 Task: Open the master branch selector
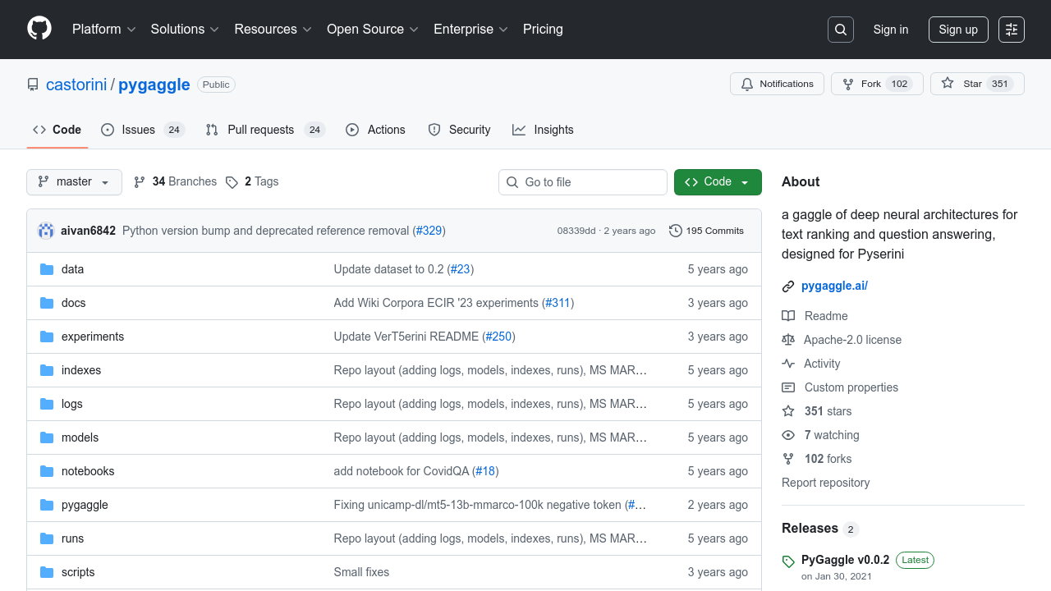pyautogui.click(x=74, y=181)
